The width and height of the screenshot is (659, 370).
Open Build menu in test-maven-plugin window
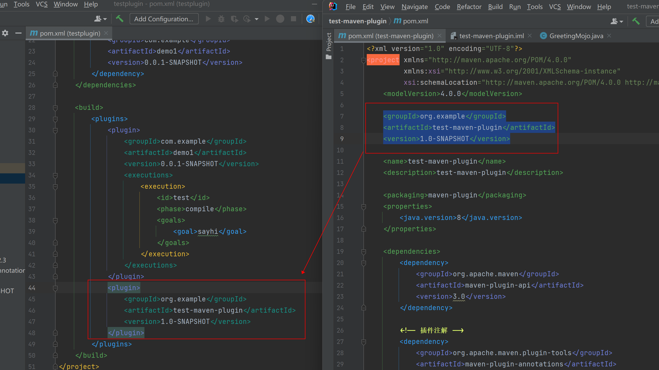[495, 7]
